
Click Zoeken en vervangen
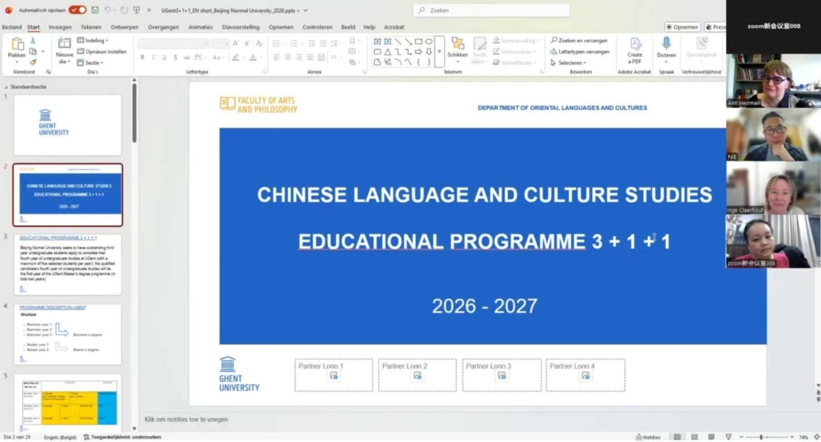(579, 40)
